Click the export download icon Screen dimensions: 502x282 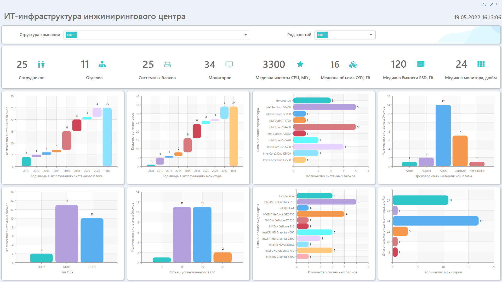[x=498, y=4]
